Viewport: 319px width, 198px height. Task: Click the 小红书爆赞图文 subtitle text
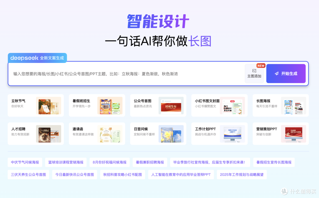point(206,106)
